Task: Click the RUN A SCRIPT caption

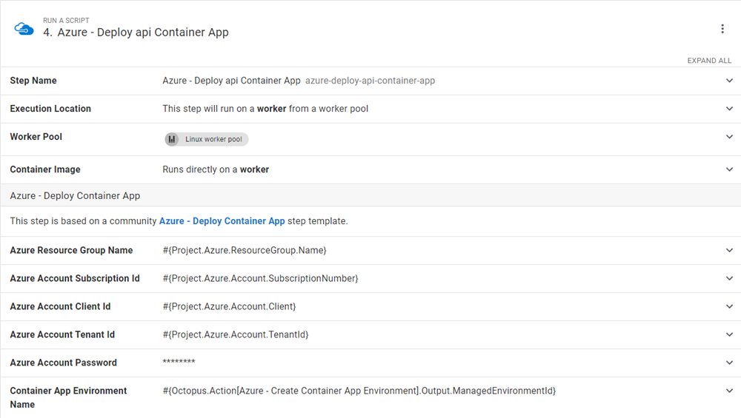Action: [66, 20]
